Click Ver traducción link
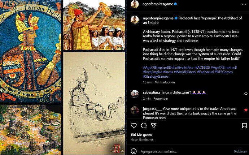Viewport: 249px width, 155px height. click(165, 82)
